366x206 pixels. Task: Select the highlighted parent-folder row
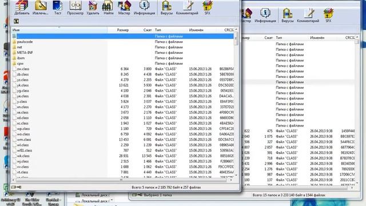tap(122, 36)
